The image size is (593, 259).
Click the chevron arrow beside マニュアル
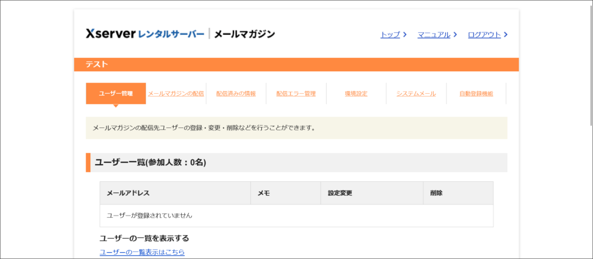[x=455, y=35]
